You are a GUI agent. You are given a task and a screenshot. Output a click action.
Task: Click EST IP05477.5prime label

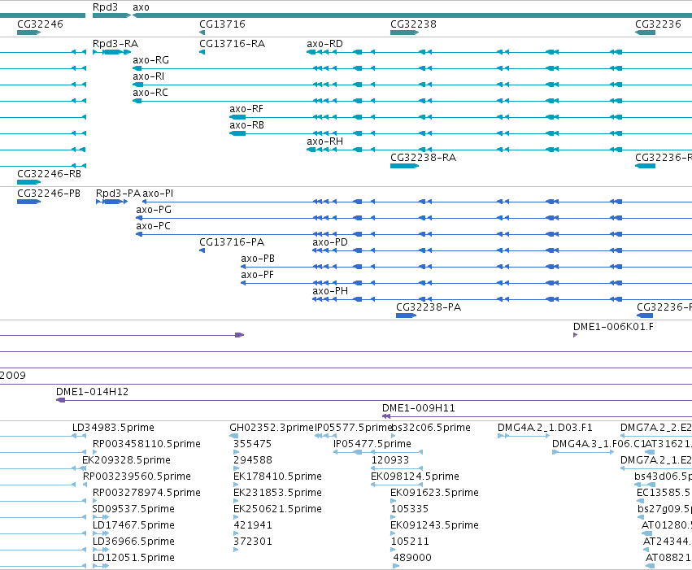click(x=372, y=444)
